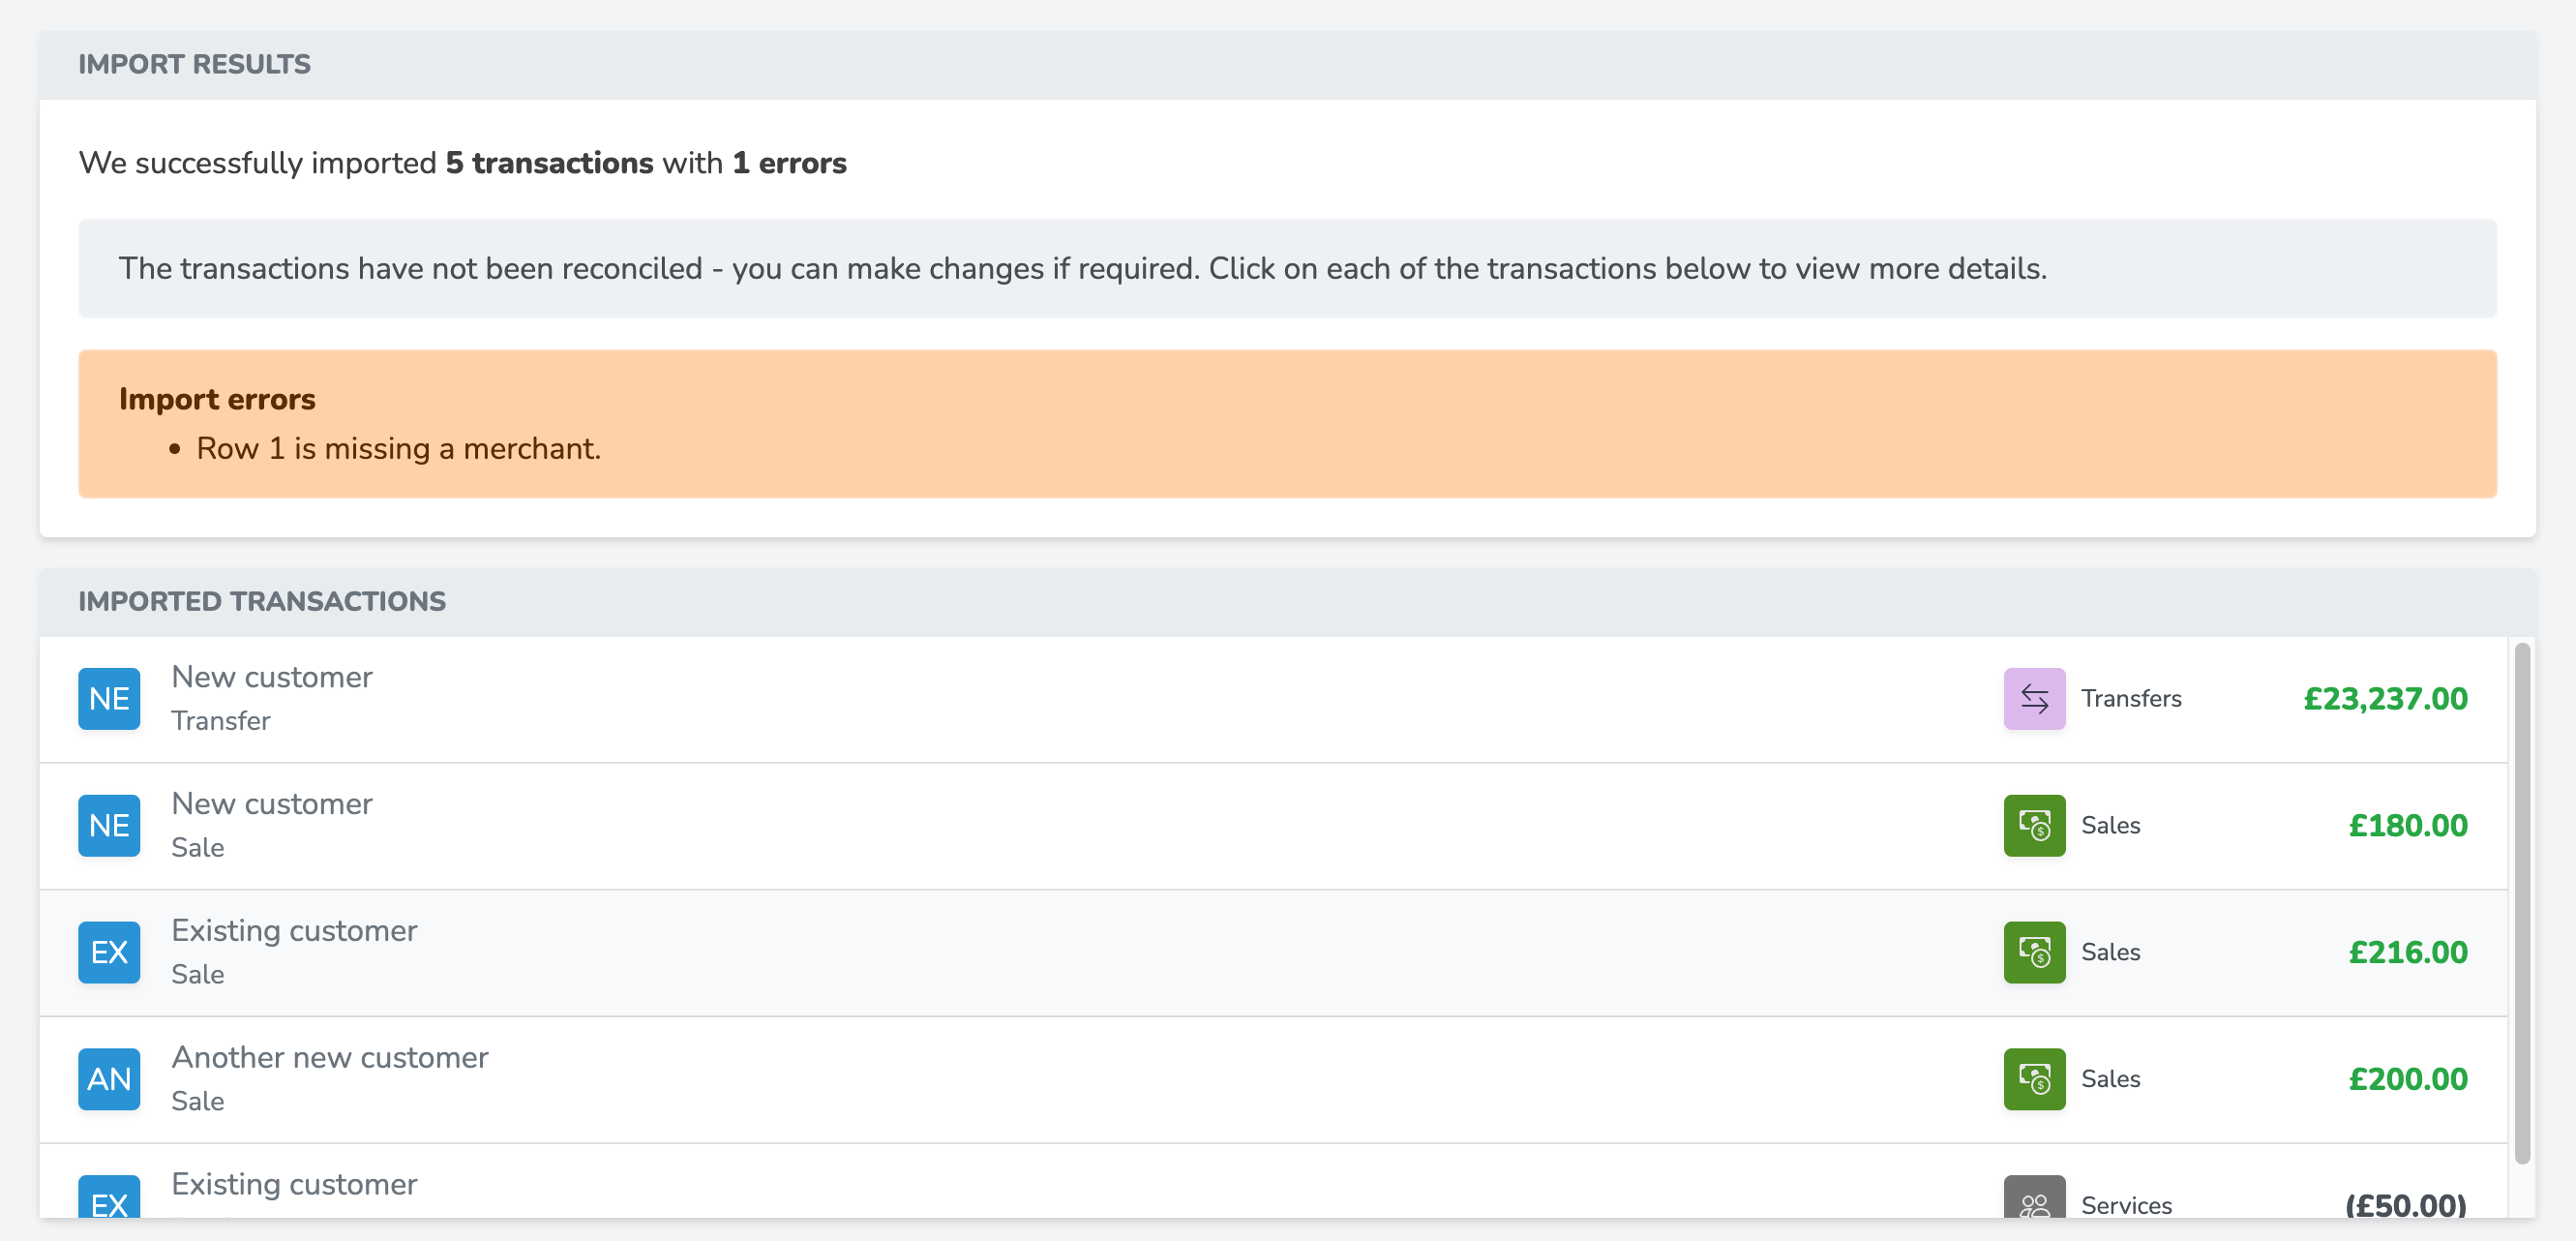Click the green Sales icon beside £180.00
The height and width of the screenshot is (1241, 2576).
click(x=2034, y=825)
